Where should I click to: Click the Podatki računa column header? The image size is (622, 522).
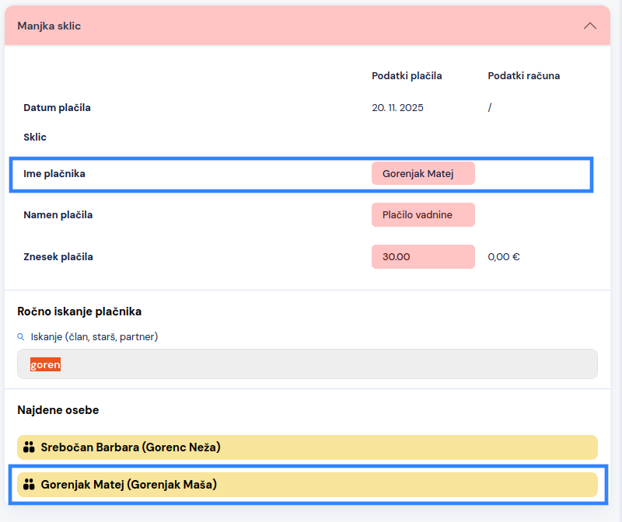(523, 75)
